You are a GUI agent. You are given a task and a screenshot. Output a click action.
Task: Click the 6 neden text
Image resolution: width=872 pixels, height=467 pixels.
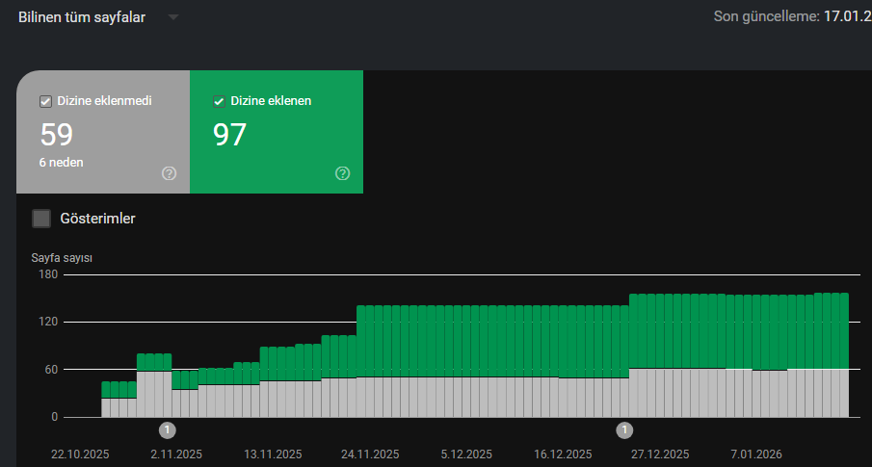point(61,163)
